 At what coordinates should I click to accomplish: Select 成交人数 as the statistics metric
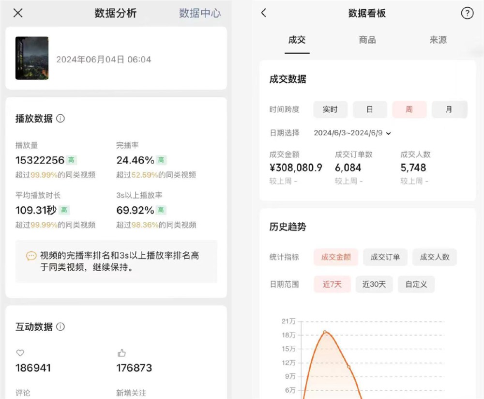(x=434, y=257)
